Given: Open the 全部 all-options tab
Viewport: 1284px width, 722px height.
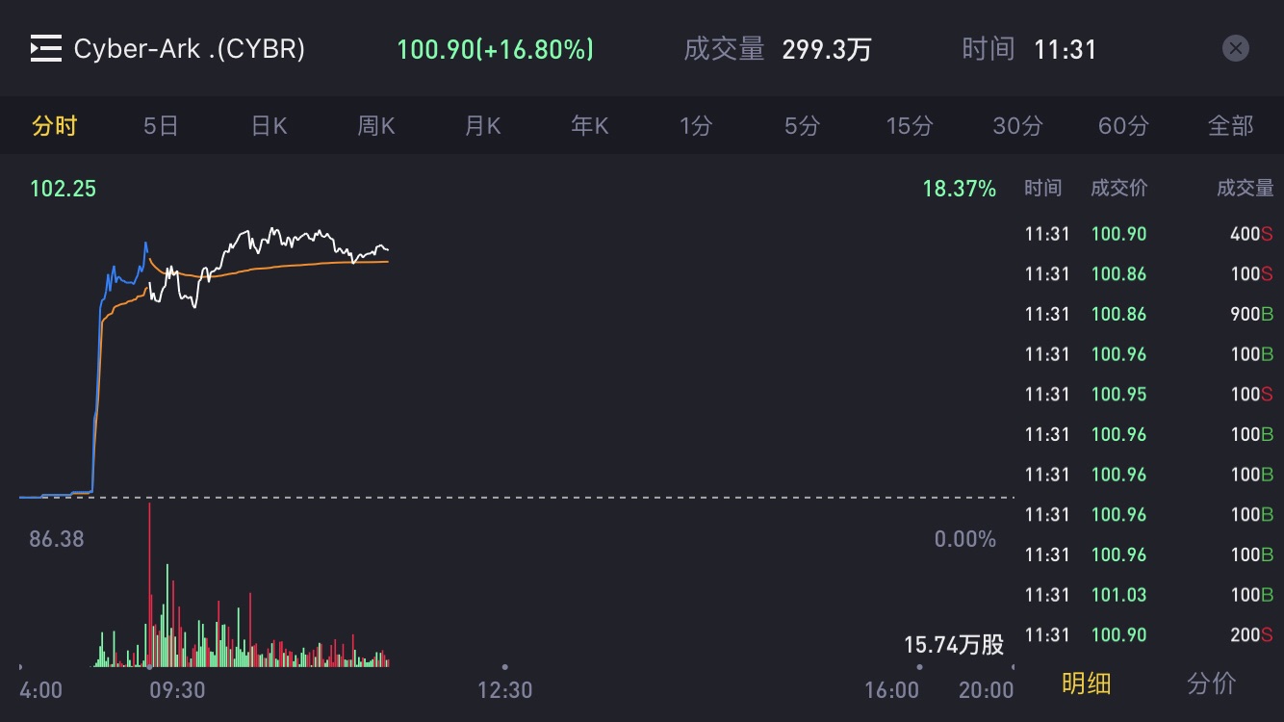Looking at the screenshot, I should [1230, 126].
